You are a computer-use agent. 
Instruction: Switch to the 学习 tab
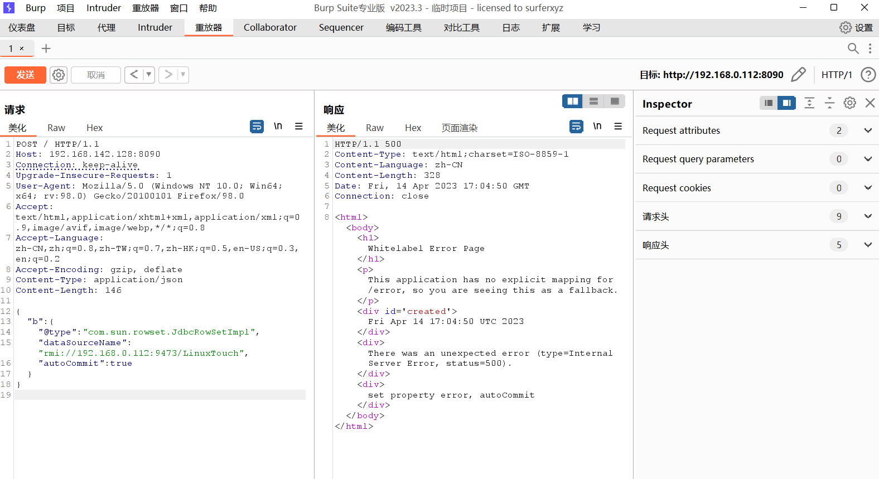pos(591,27)
